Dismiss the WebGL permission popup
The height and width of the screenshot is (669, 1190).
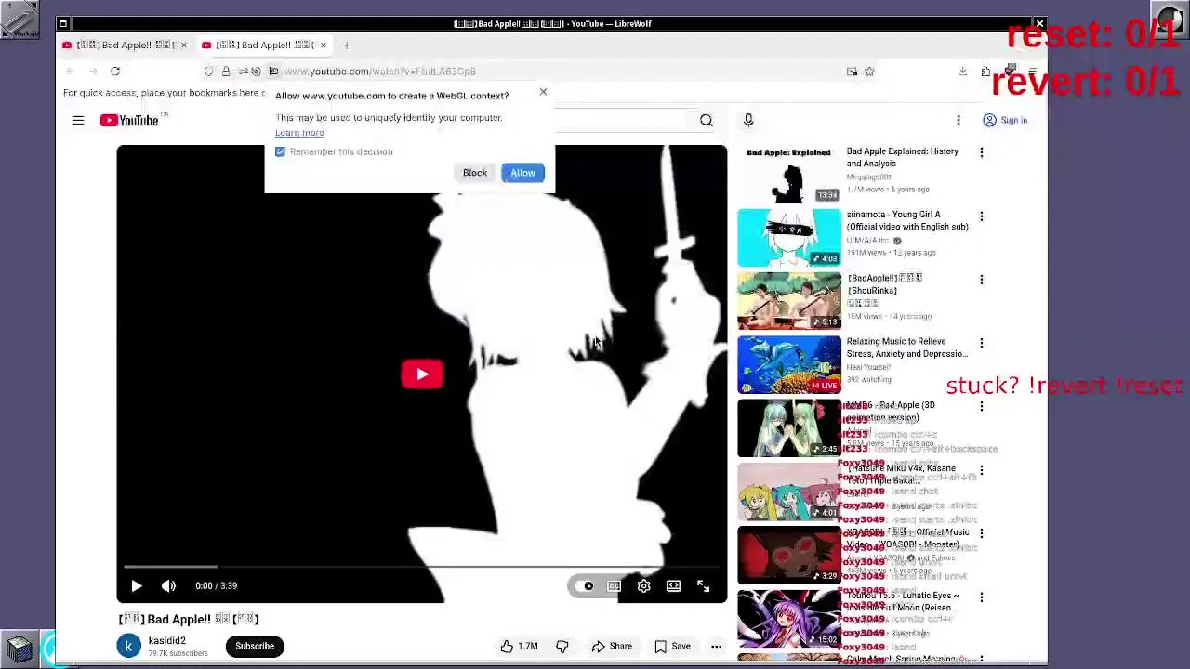pyautogui.click(x=543, y=92)
